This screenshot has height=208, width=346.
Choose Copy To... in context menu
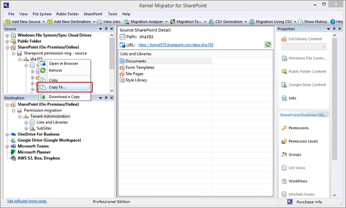(x=65, y=87)
